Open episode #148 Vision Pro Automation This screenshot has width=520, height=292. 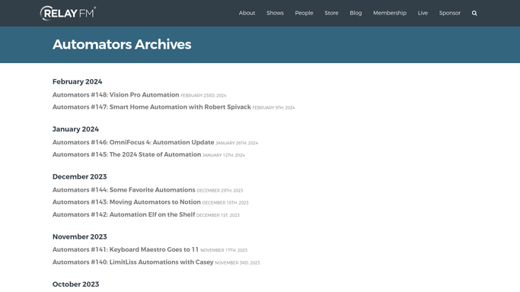(x=116, y=95)
